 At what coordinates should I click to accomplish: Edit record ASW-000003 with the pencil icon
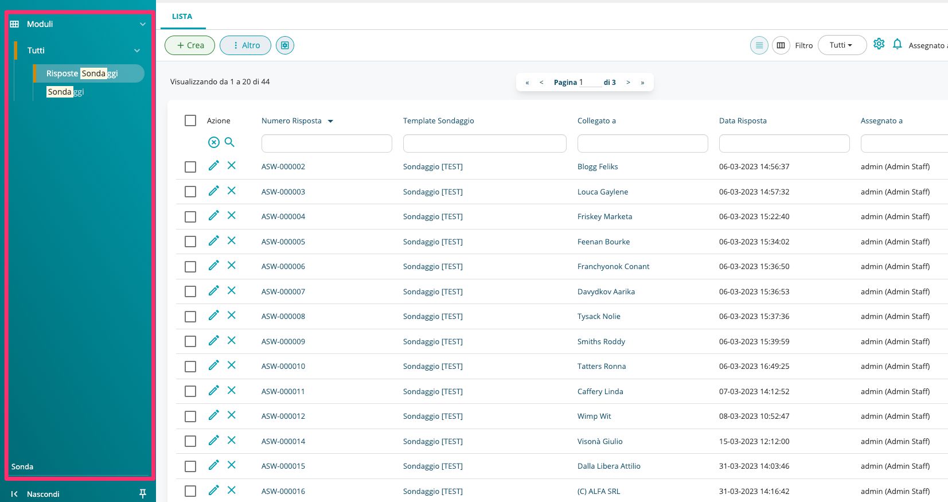[x=213, y=190]
